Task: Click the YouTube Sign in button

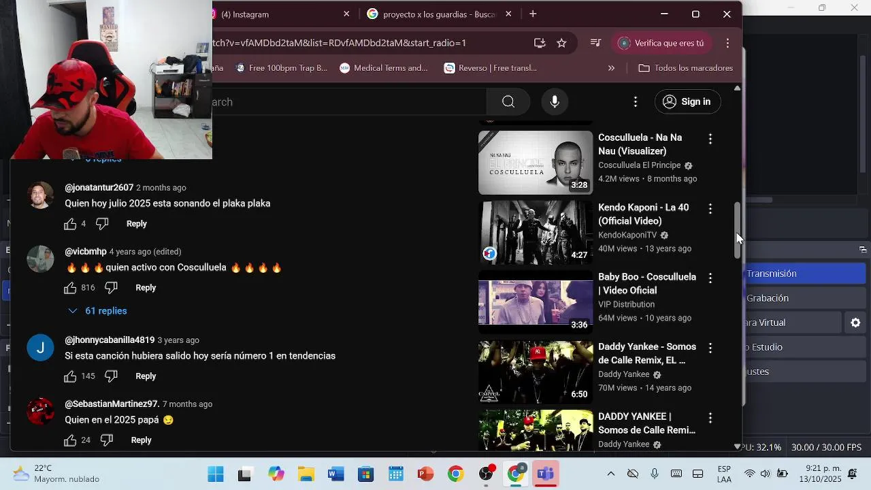Action: coord(687,102)
